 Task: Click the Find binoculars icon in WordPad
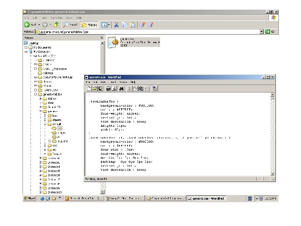121,89
